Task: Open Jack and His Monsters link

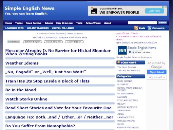Action: coord(129,71)
